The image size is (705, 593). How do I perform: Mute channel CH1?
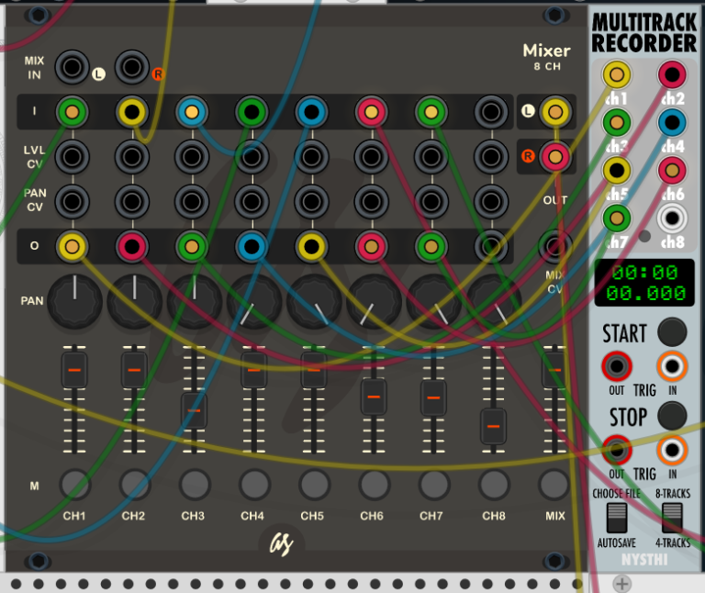(74, 485)
